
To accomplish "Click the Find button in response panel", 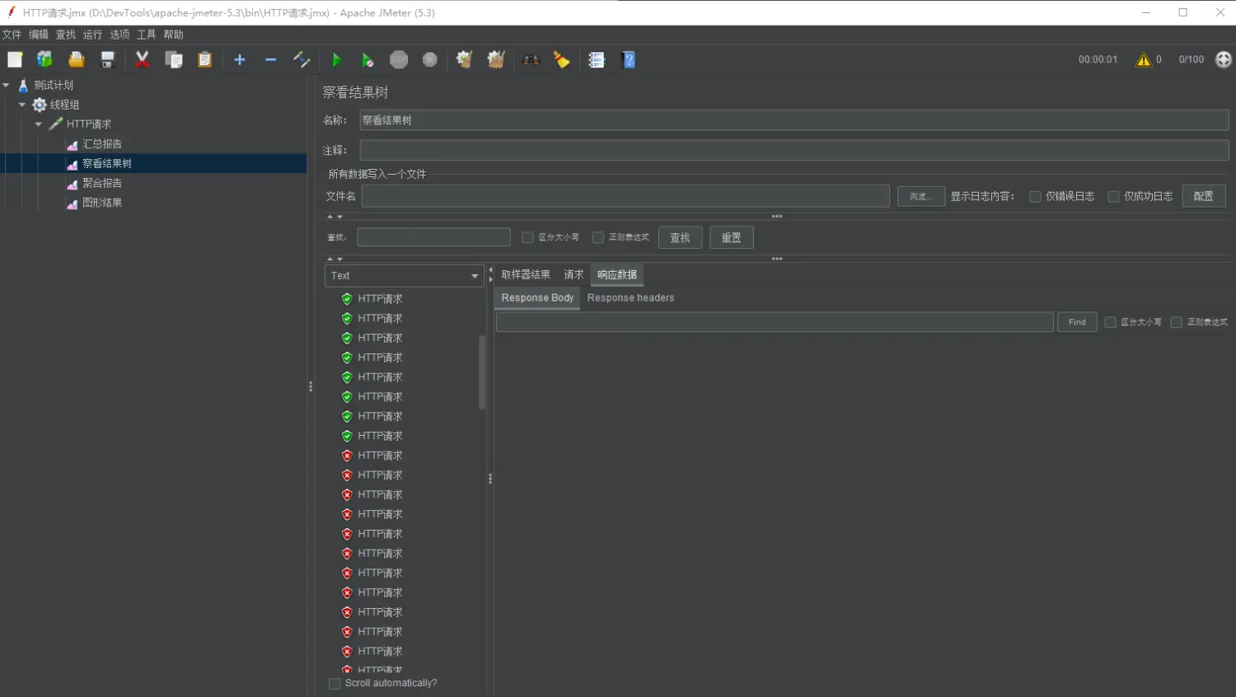I will pyautogui.click(x=1077, y=322).
